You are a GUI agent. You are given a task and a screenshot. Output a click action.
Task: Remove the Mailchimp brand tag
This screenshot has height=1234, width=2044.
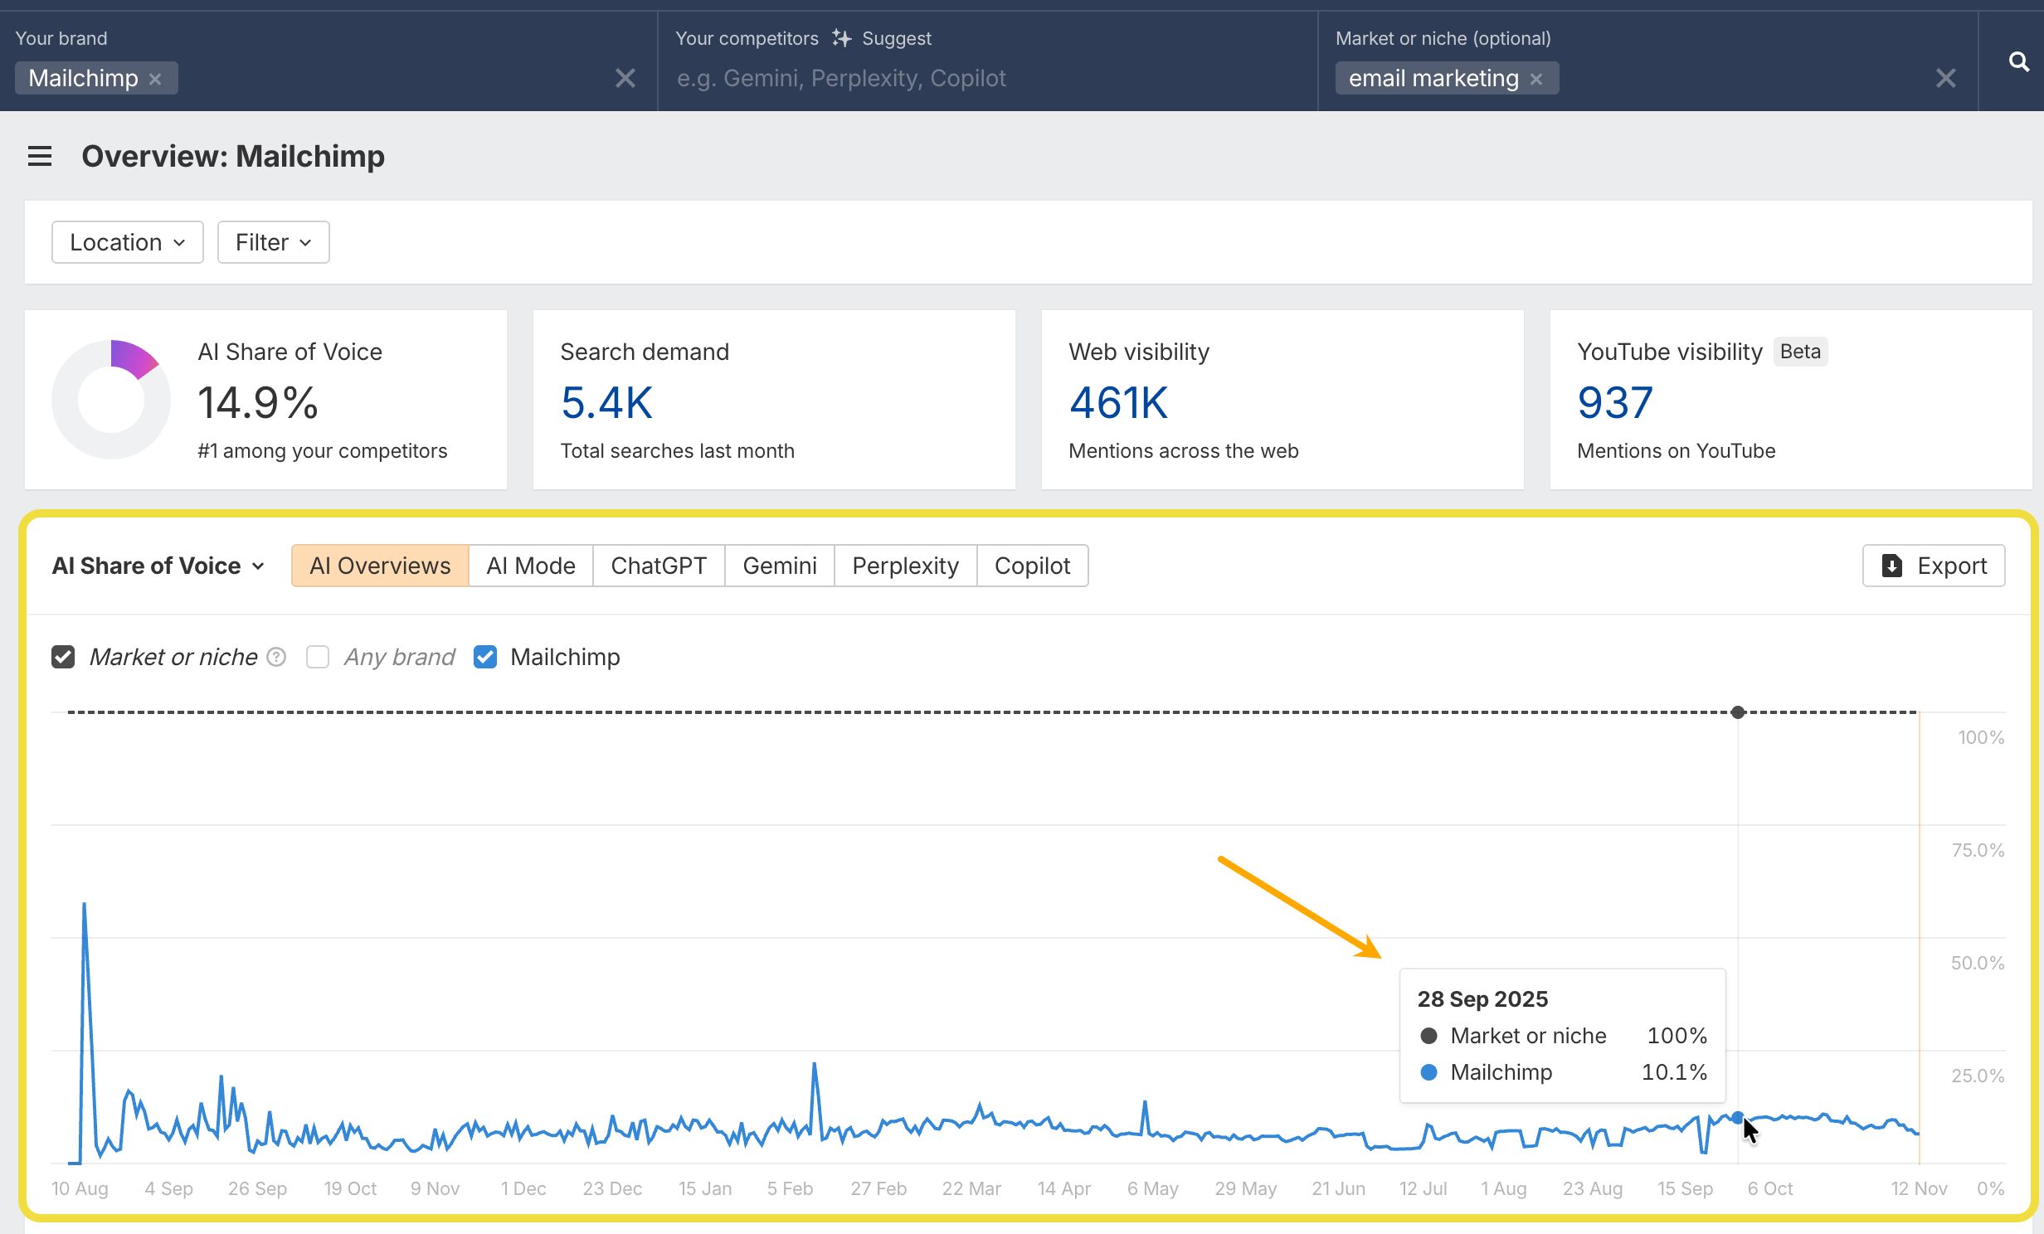point(155,79)
